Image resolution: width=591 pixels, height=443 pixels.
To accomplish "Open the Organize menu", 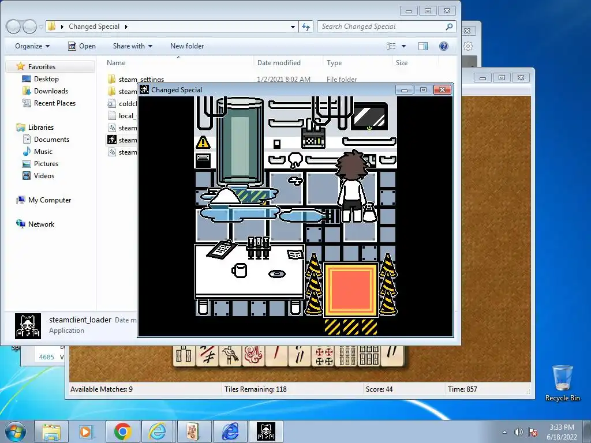I will coord(32,46).
